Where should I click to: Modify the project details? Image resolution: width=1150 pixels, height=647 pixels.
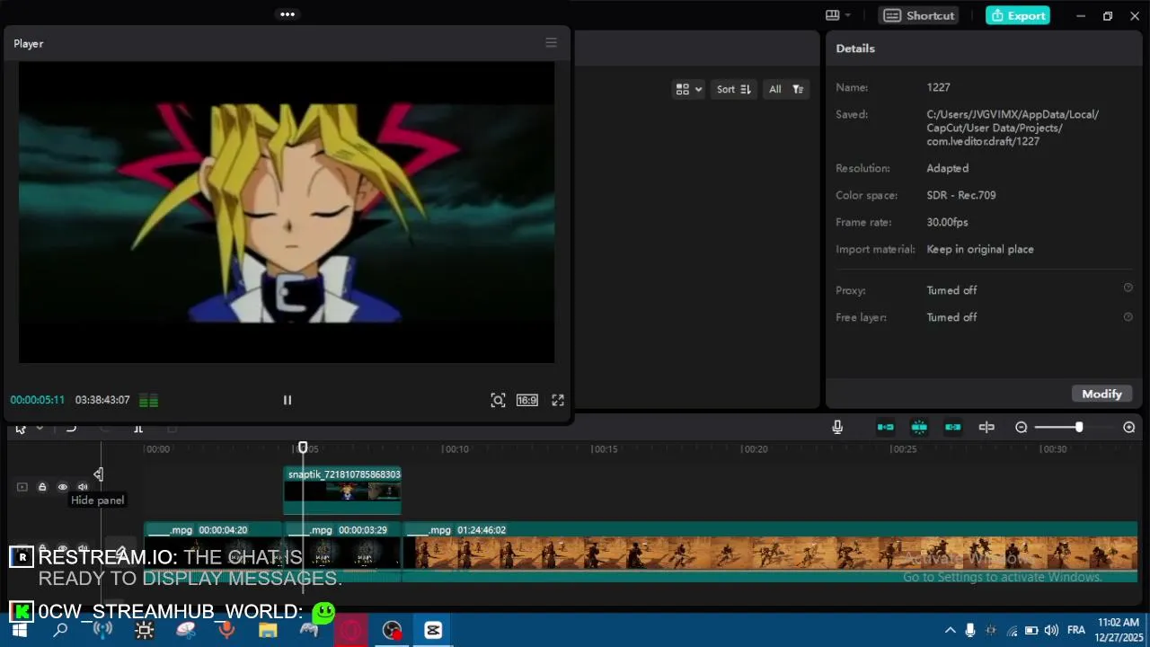1101,394
